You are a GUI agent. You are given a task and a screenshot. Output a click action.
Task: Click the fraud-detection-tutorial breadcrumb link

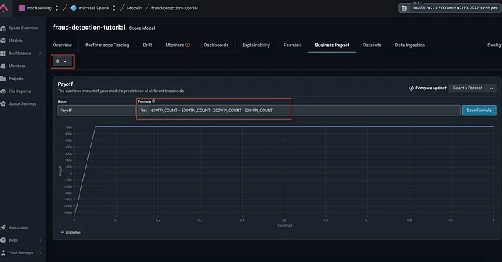[174, 8]
